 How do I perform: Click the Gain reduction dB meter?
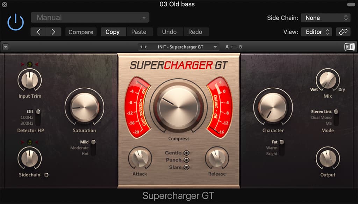[x=137, y=107]
